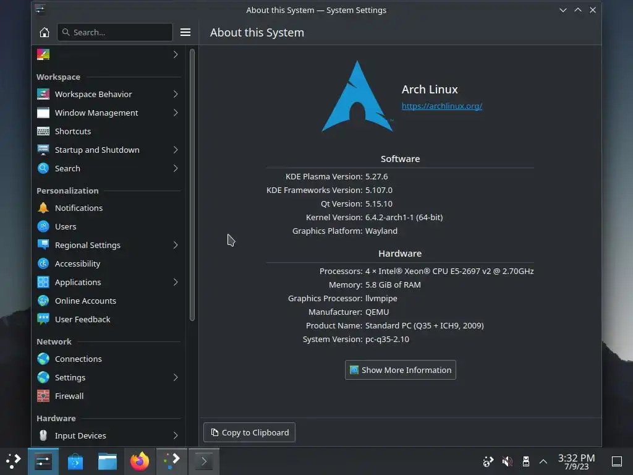Click "5.8 GiB of RAM" value
This screenshot has height=475, width=633.
tap(393, 285)
